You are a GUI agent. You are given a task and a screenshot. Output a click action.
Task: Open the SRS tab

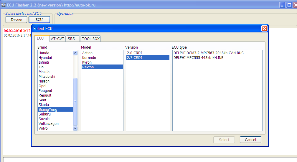click(x=72, y=39)
